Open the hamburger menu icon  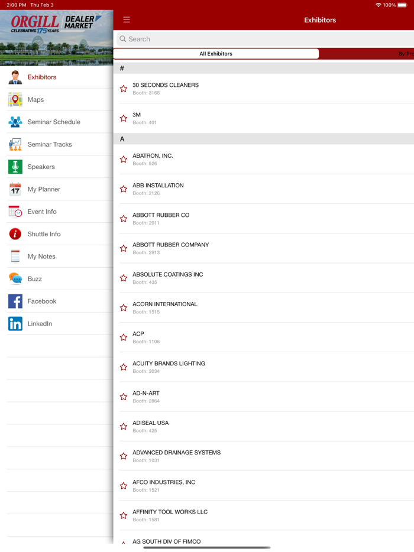127,20
